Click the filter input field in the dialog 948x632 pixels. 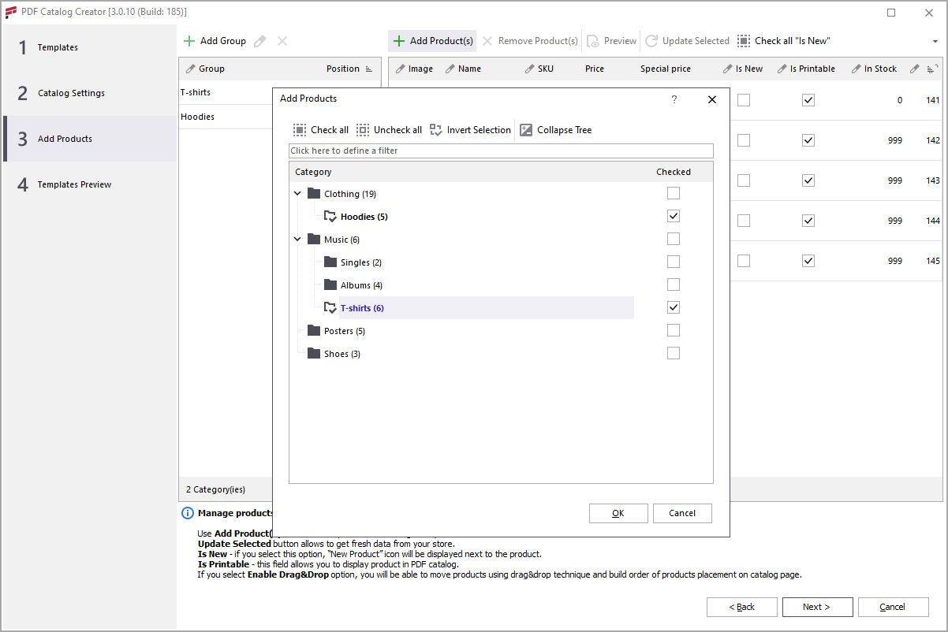point(501,151)
